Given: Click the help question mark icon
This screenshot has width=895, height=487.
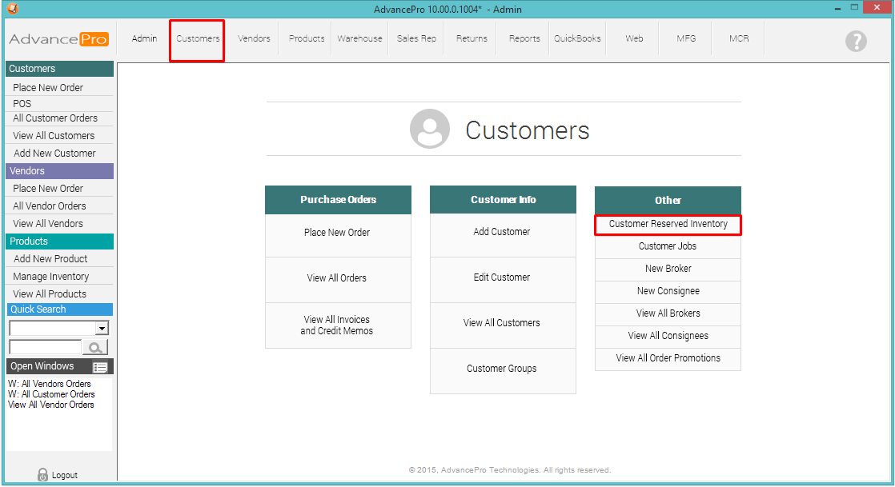Looking at the screenshot, I should 856,42.
